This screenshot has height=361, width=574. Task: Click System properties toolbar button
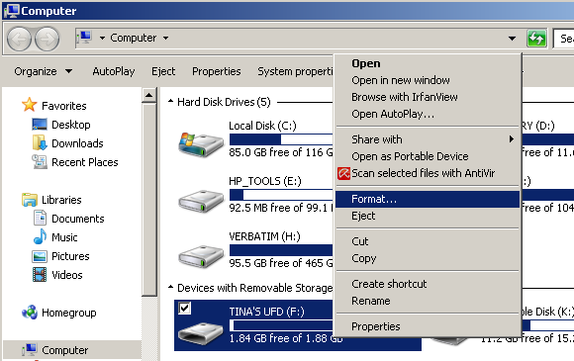[x=296, y=71]
